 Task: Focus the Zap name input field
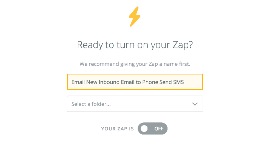[x=135, y=82]
